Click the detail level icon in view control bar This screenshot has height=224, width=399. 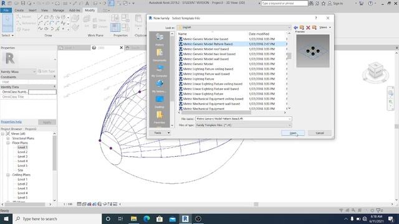[x=79, y=204]
